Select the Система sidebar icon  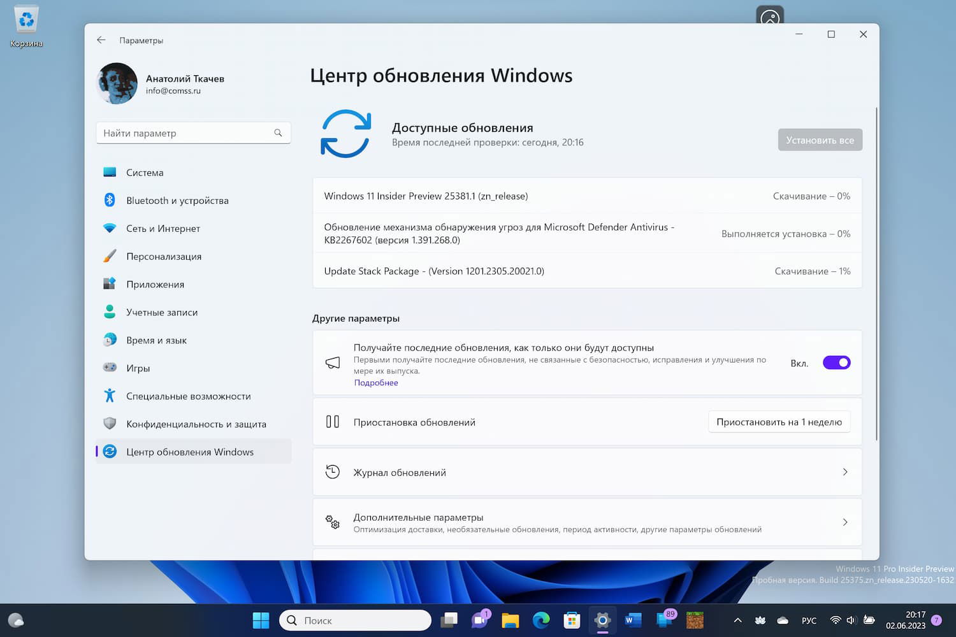pyautogui.click(x=110, y=172)
